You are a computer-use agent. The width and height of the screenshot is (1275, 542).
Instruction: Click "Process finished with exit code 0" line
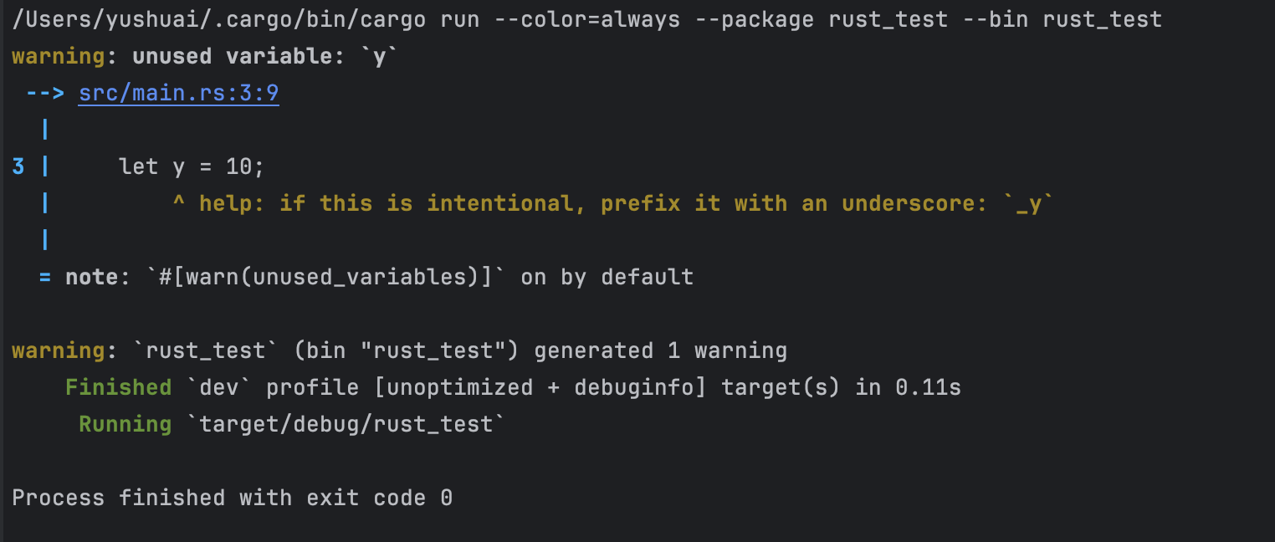(232, 498)
